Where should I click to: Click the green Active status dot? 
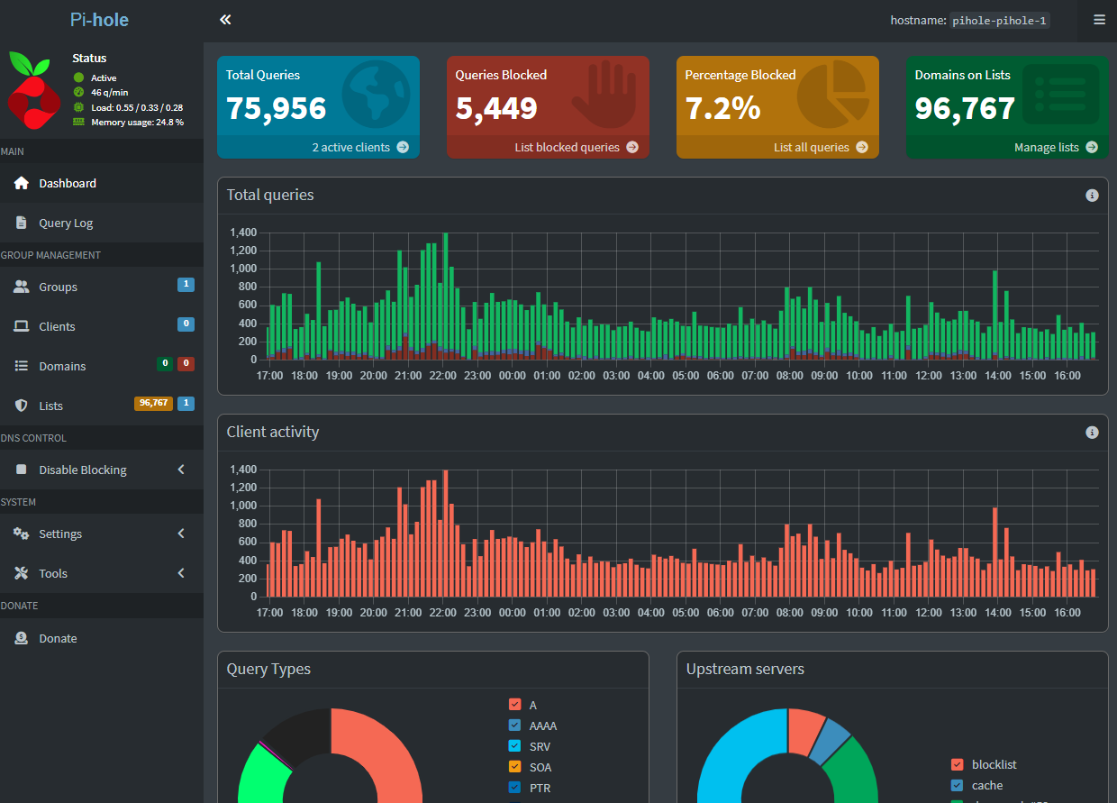(x=78, y=78)
